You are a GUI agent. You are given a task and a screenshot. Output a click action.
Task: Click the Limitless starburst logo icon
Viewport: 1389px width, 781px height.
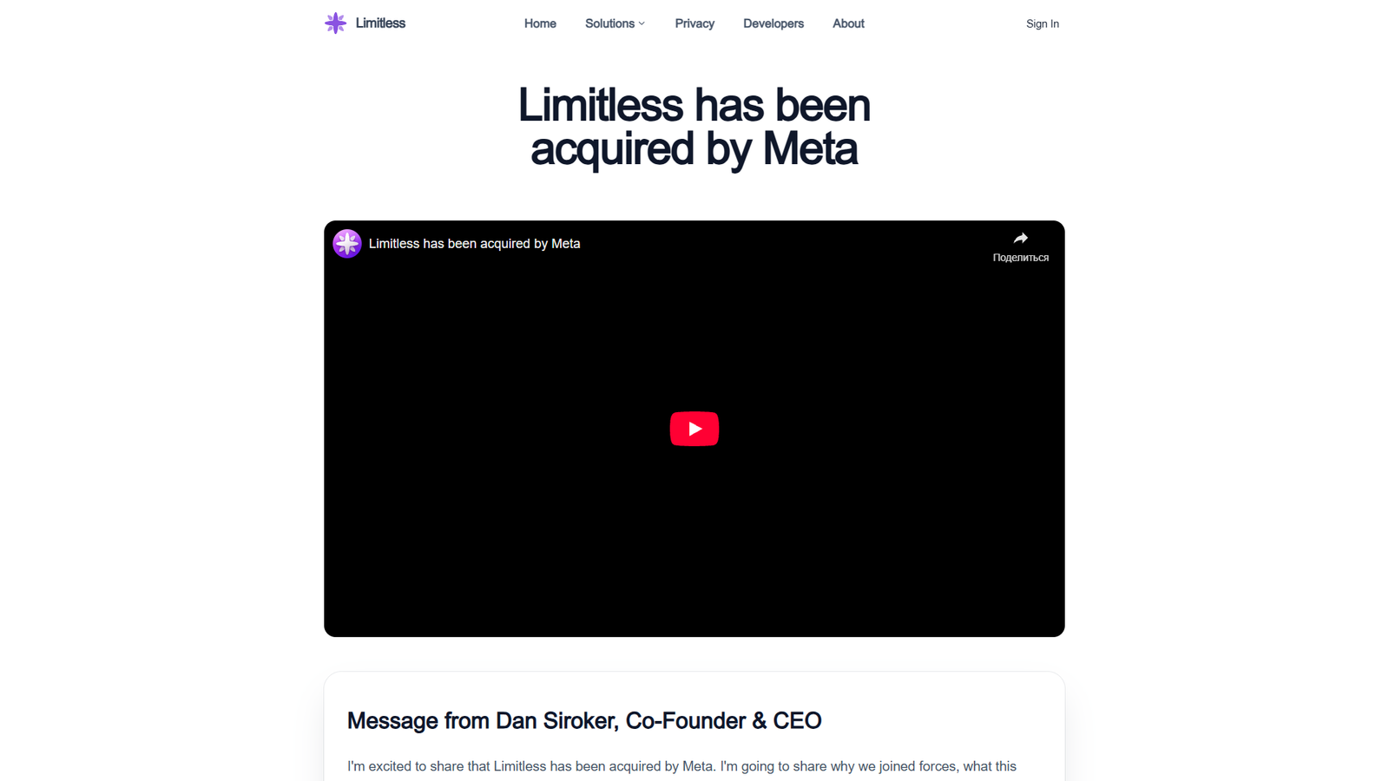tap(334, 23)
